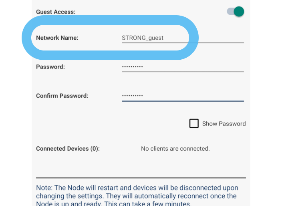
Task: Tick the Show Password checkbox
Action: tap(194, 123)
